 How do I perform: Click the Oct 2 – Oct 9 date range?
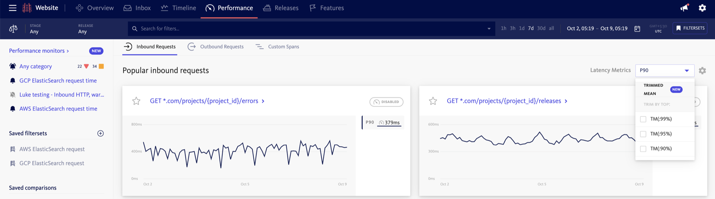[597, 28]
